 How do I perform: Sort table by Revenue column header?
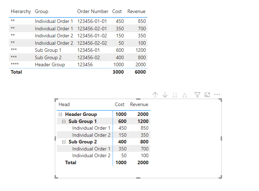[137, 11]
